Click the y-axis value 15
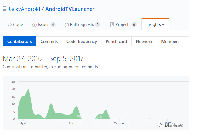This screenshot has width=197, height=137. [x=13, y=97]
